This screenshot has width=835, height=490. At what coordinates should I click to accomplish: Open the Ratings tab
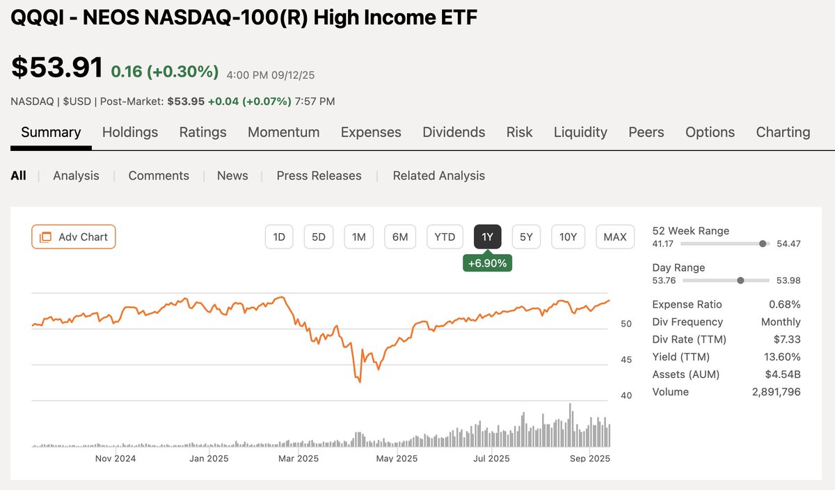[x=203, y=132]
